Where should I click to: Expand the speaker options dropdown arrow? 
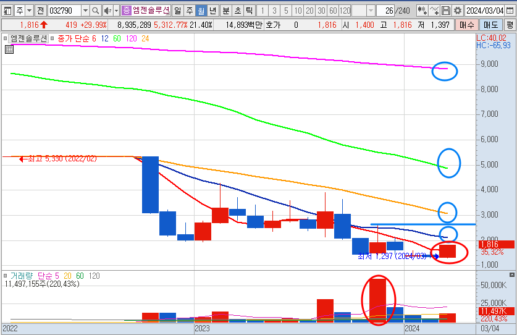tap(116, 11)
